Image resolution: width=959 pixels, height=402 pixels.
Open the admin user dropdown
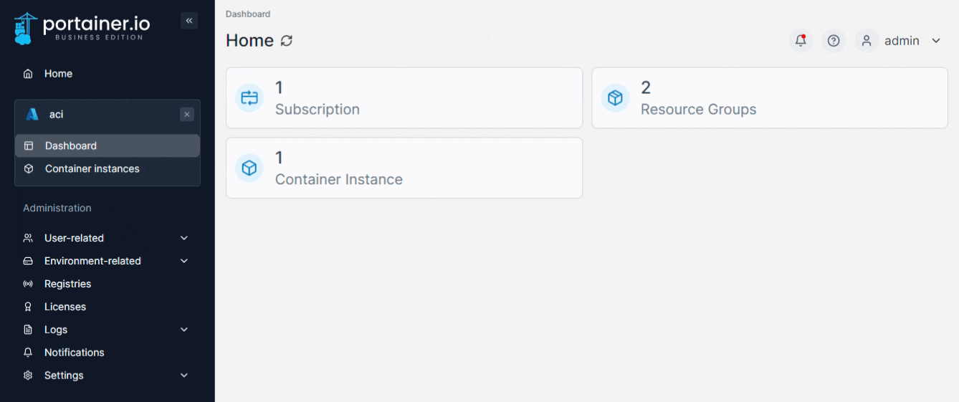coord(902,41)
